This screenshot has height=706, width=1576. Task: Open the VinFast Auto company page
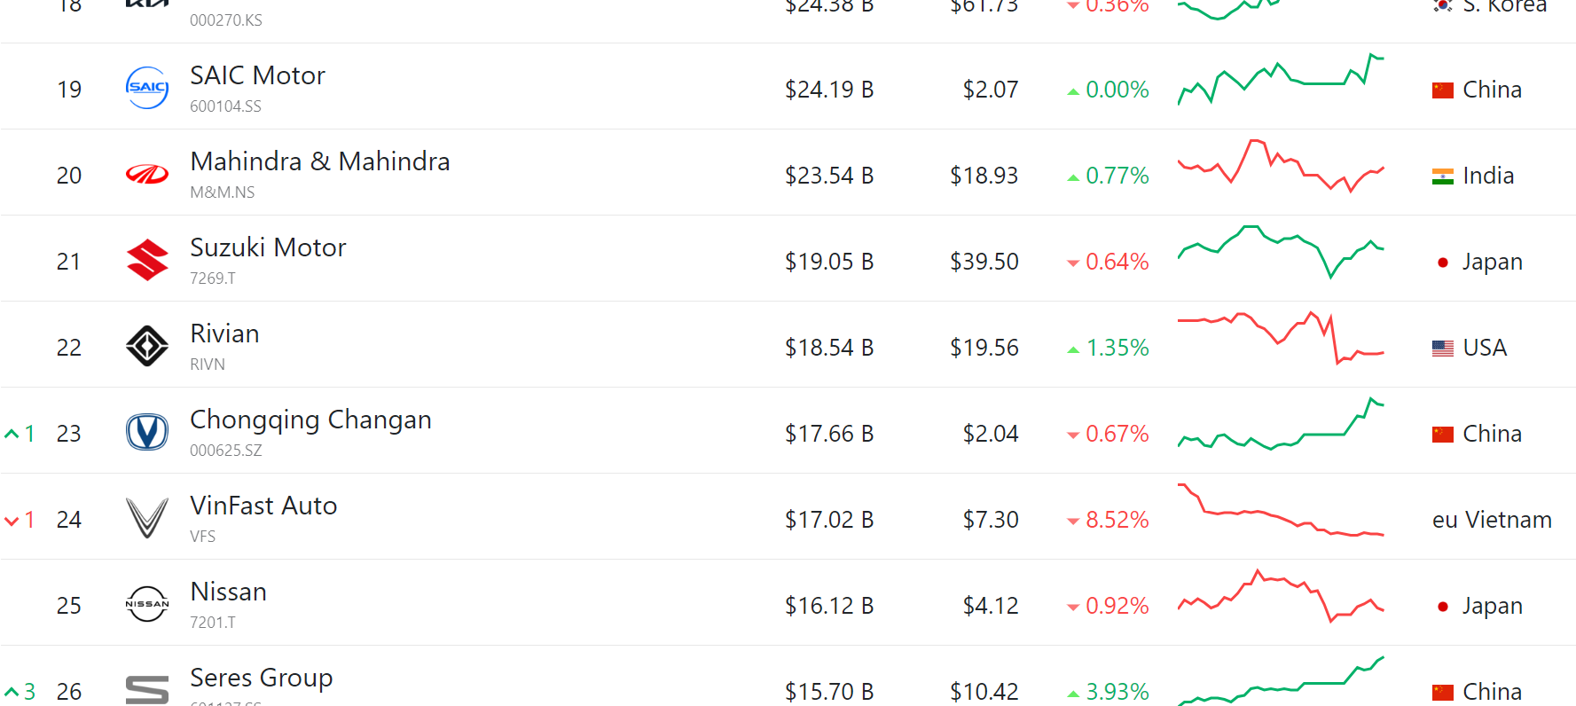click(x=263, y=506)
